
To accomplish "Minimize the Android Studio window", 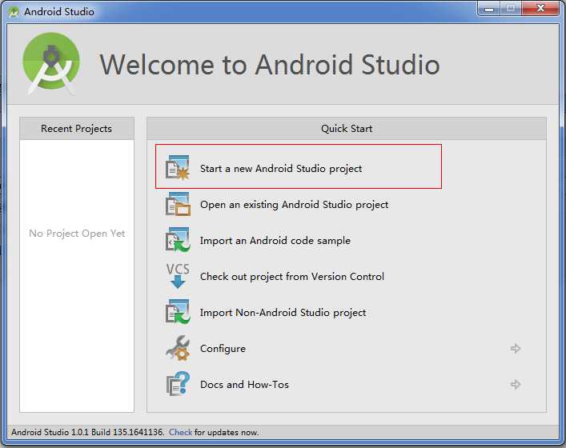I will 489,9.
